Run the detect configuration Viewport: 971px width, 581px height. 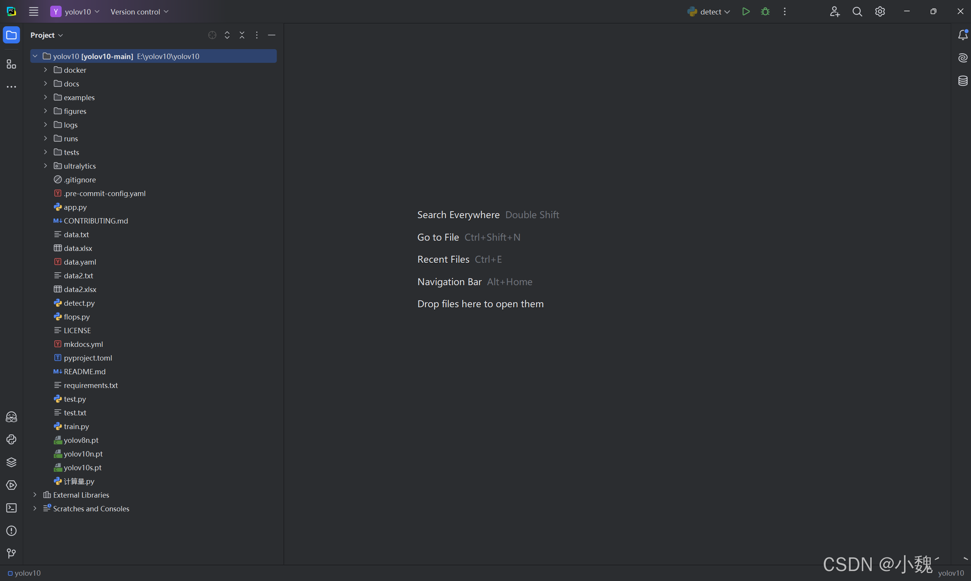(746, 12)
